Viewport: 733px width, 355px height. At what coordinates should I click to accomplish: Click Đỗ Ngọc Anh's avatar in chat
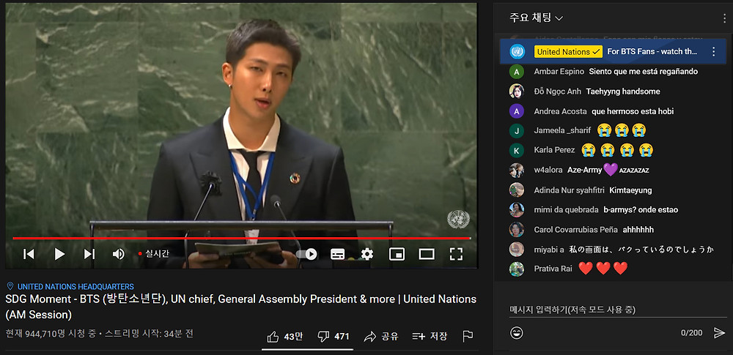click(517, 91)
